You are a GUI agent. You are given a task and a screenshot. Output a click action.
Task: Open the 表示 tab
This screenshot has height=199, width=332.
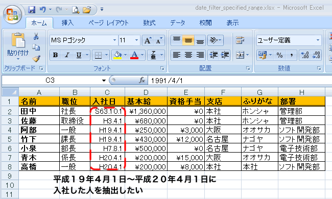point(232,23)
